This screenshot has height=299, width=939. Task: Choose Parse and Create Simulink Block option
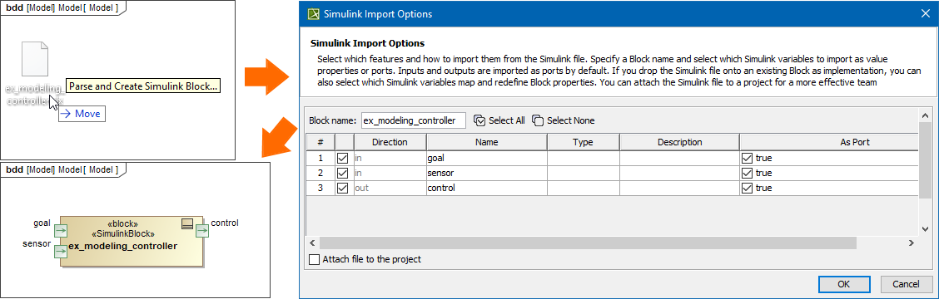[142, 86]
